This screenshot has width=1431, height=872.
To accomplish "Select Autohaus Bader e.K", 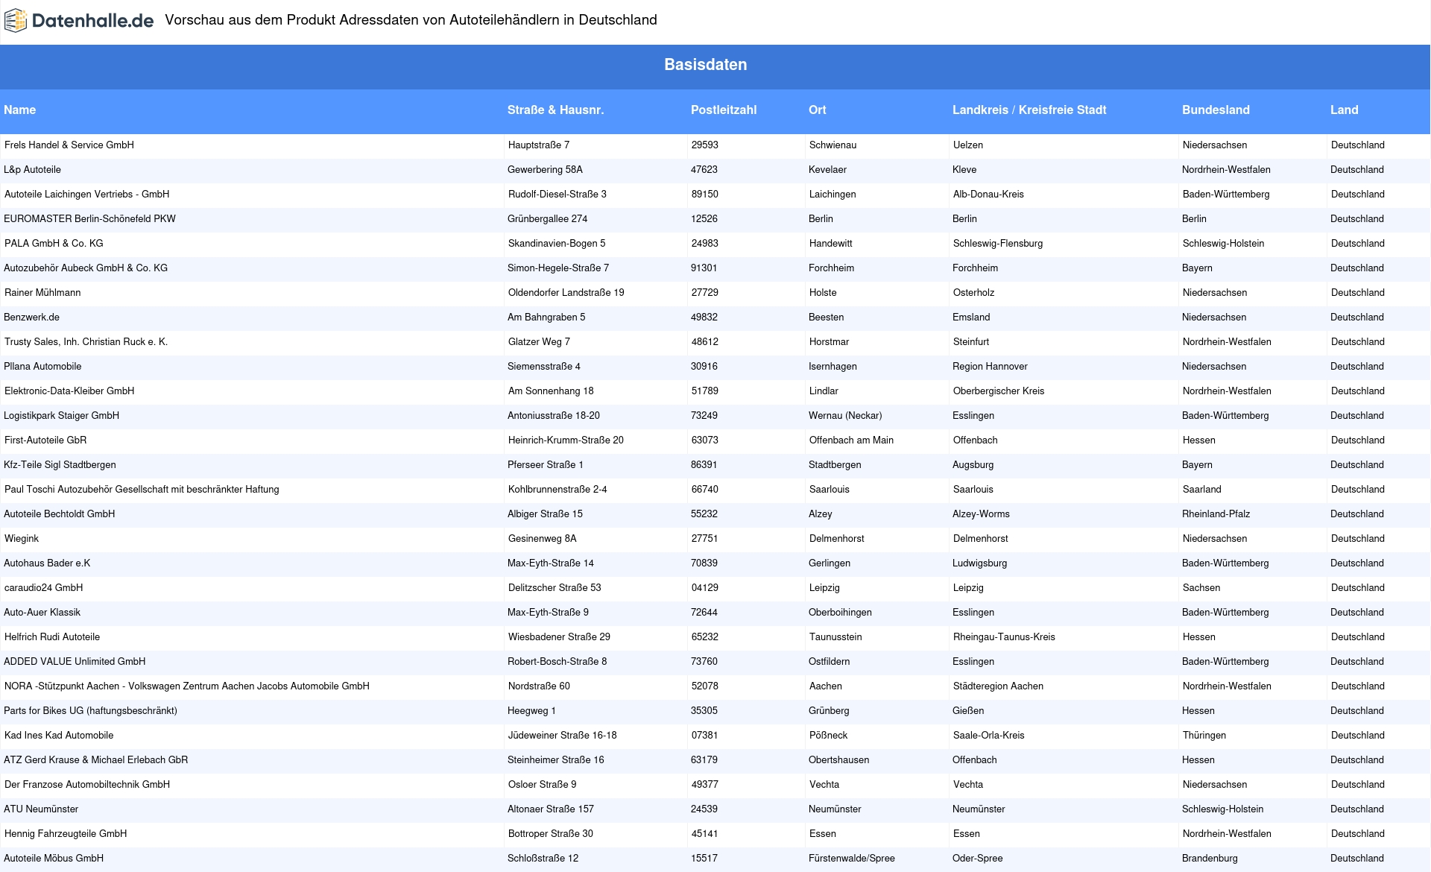I will (x=47, y=563).
